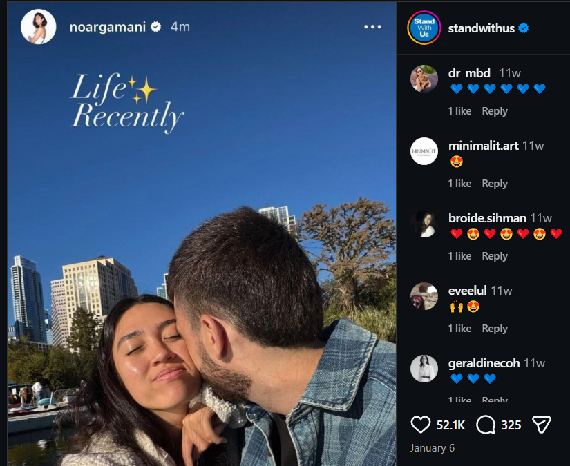
Task: Open noargamani username link
Action: 108,27
